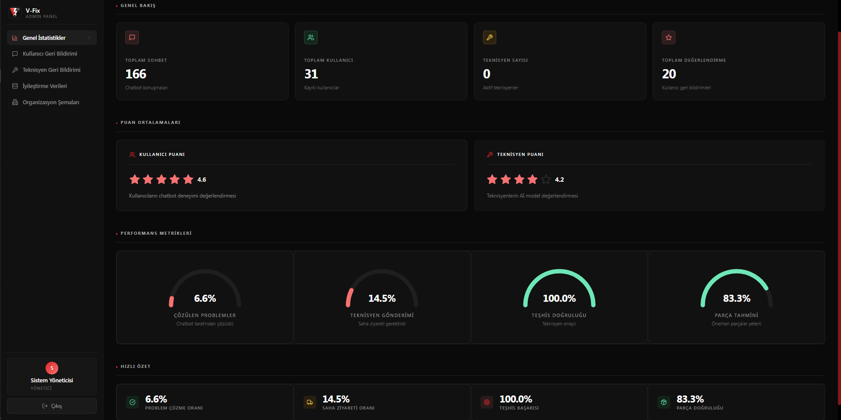Screen dimensions: 841x420
Task: Click the Genel Bakış section heading
Action: click(x=138, y=6)
